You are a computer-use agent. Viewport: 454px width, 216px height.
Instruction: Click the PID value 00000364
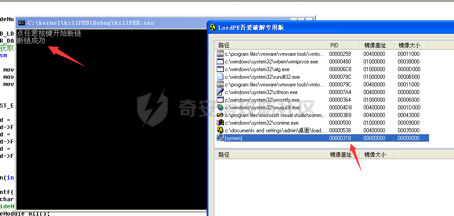[x=340, y=100]
